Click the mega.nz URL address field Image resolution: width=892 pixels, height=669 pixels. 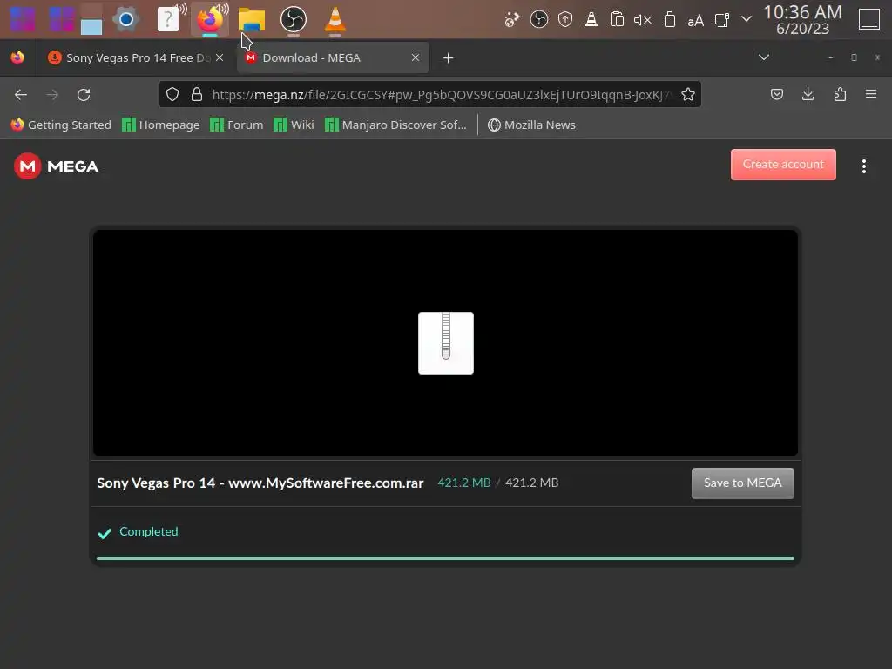440,95
